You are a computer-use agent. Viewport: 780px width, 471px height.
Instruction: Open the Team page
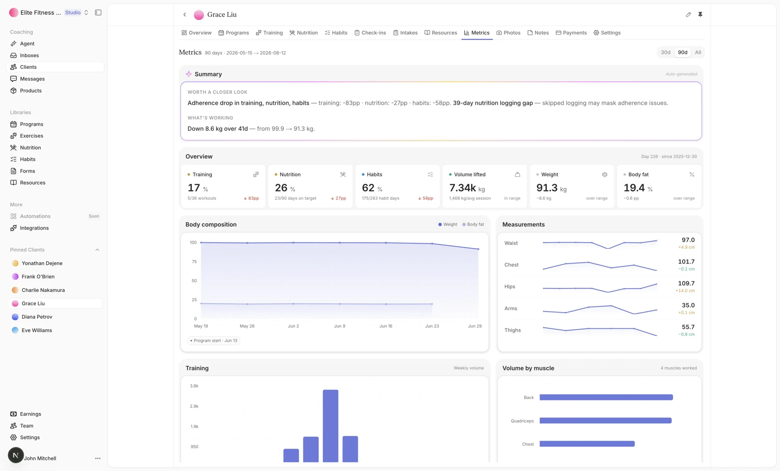(x=55, y=426)
